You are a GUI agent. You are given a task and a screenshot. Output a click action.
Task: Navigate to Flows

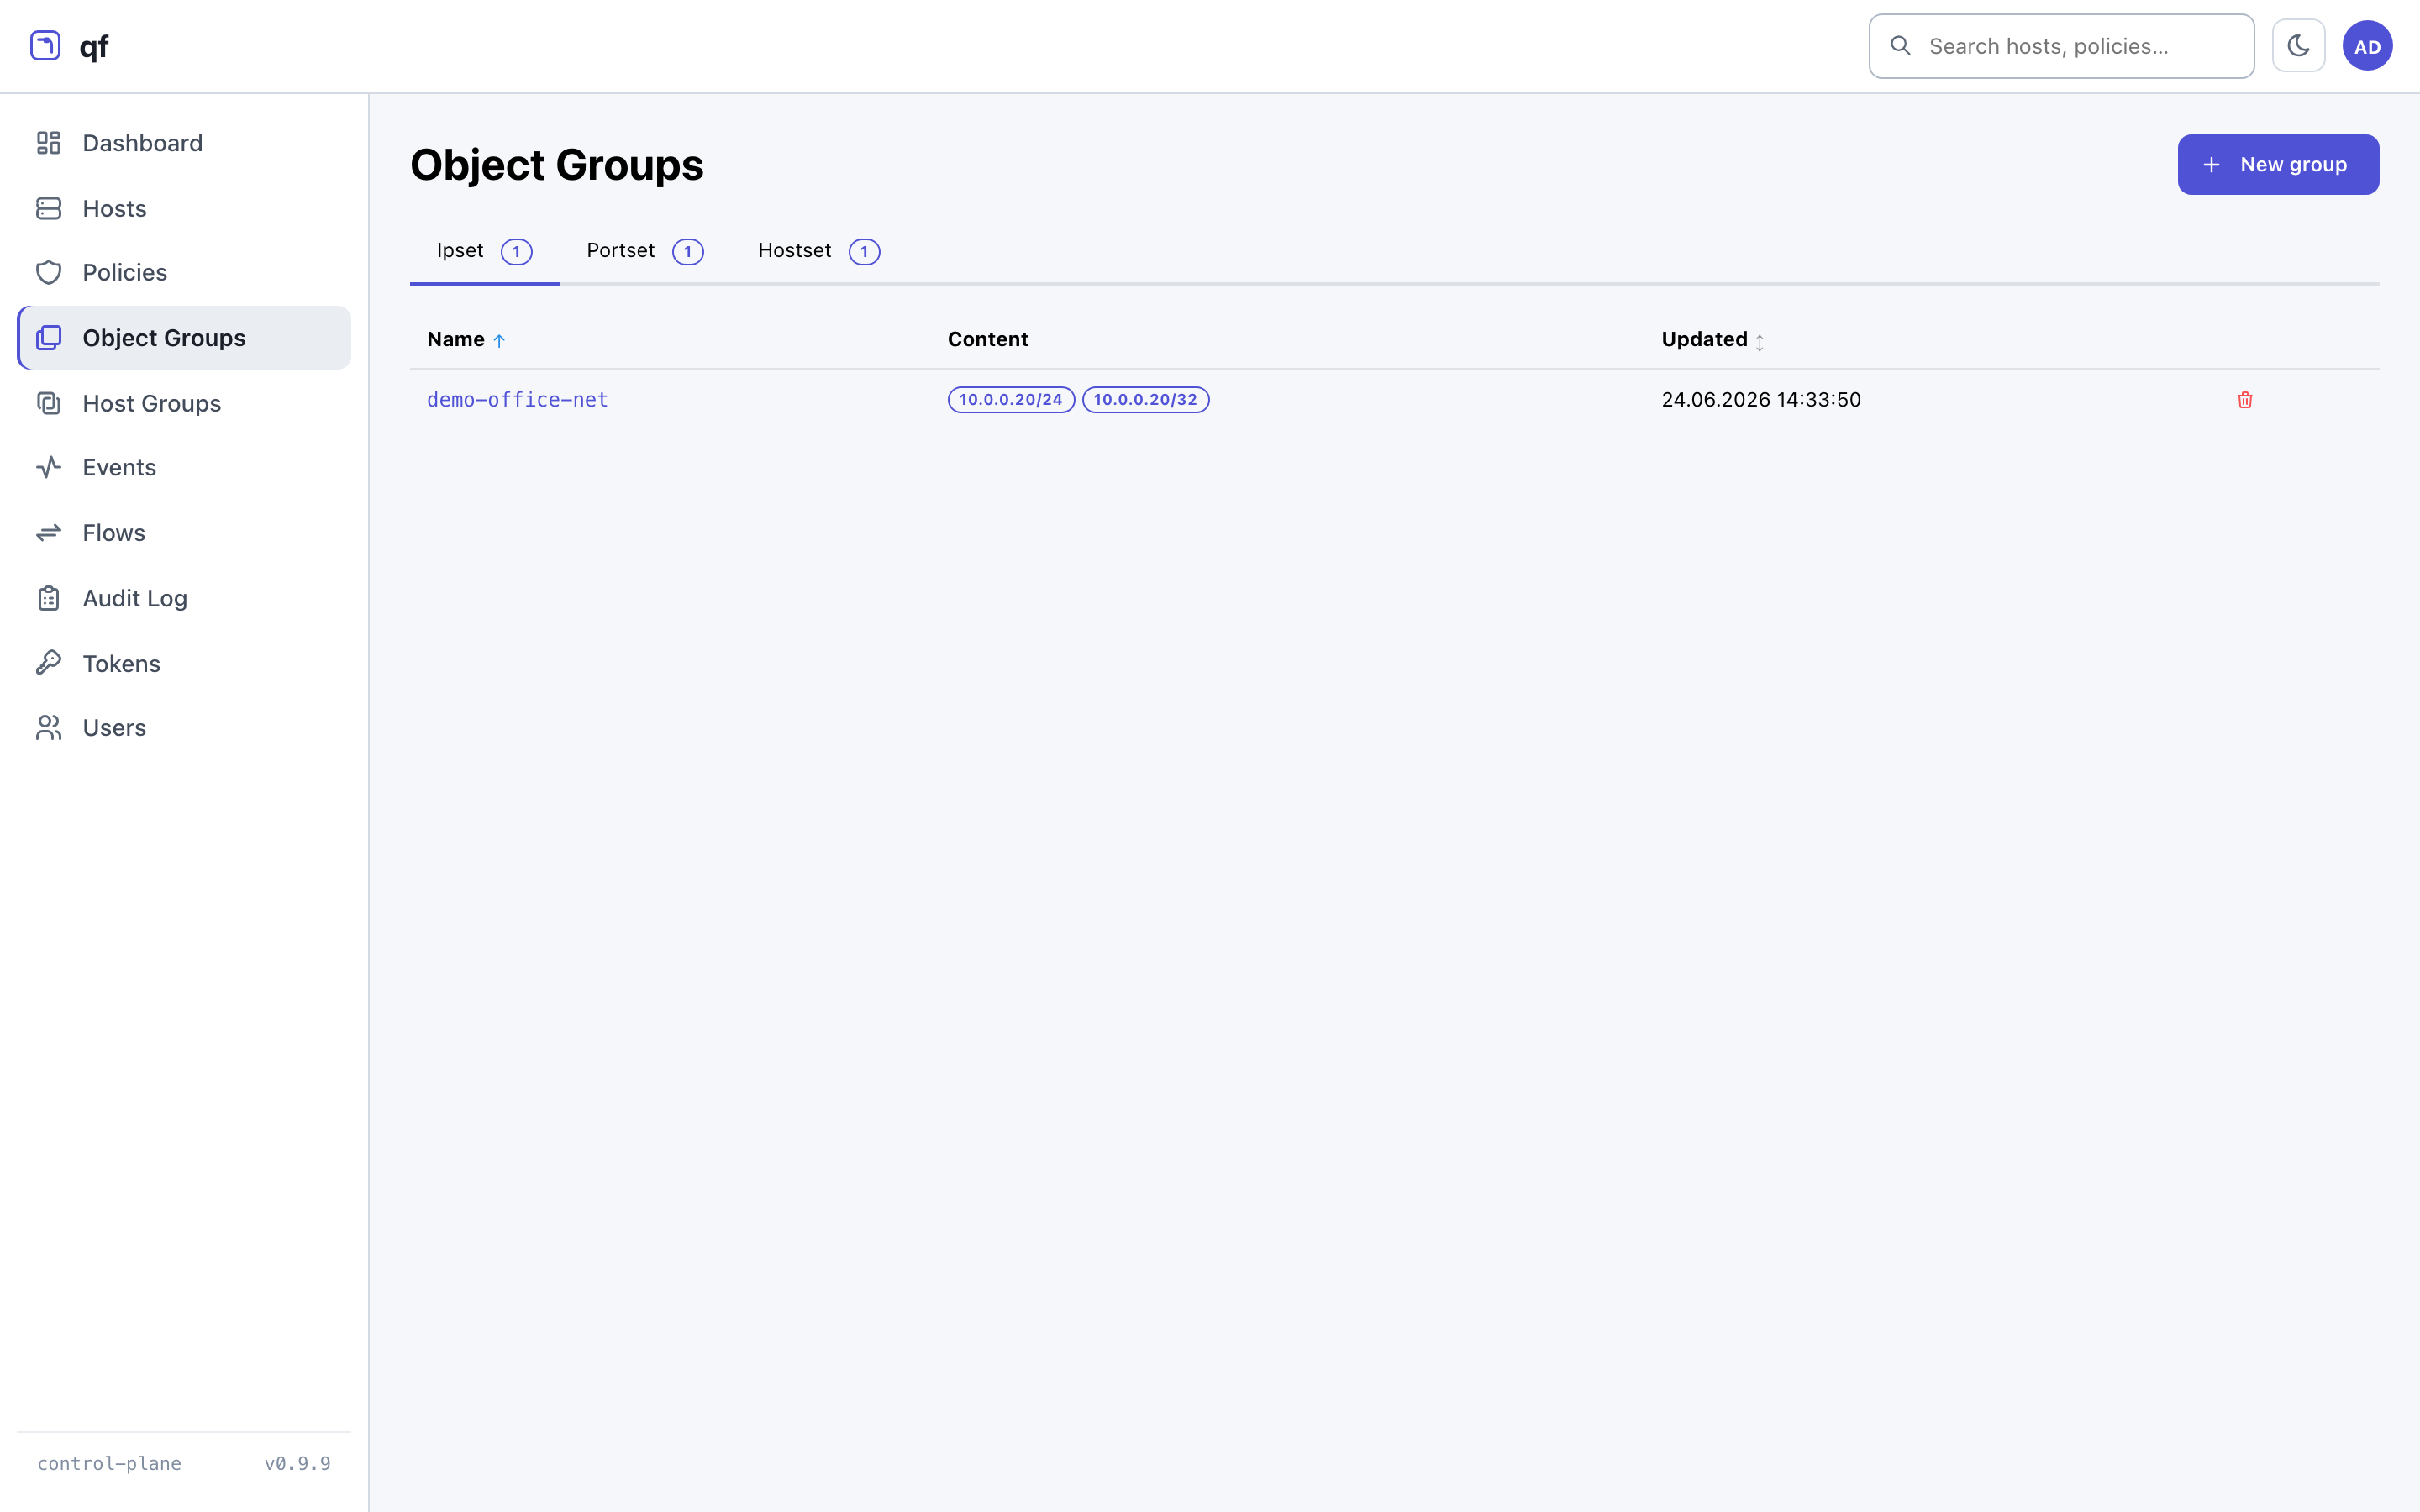coord(184,533)
